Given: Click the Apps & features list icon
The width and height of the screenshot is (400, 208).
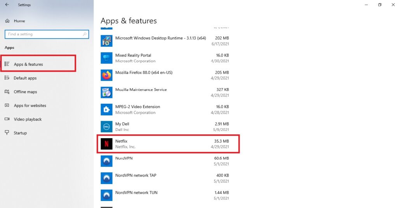Looking at the screenshot, I should 7,64.
